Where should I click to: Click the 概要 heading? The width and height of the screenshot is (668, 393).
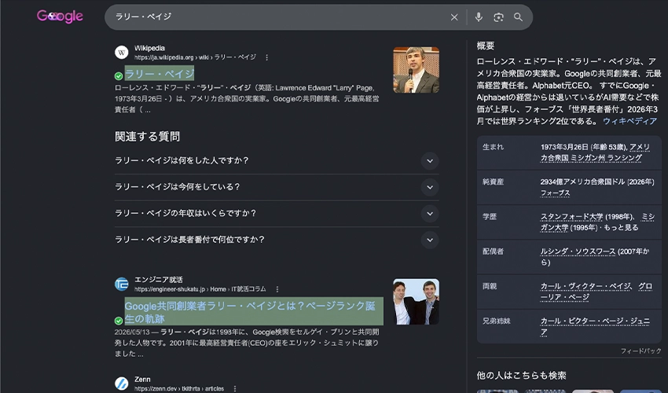485,46
